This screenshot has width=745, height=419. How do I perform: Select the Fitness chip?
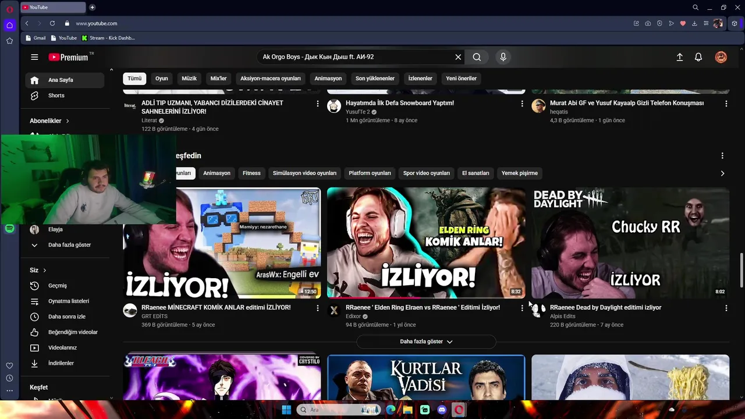251,173
